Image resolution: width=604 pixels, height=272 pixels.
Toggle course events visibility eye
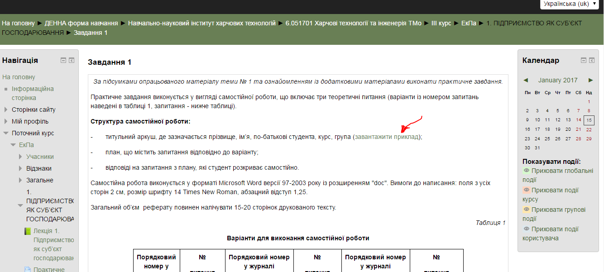coord(526,190)
